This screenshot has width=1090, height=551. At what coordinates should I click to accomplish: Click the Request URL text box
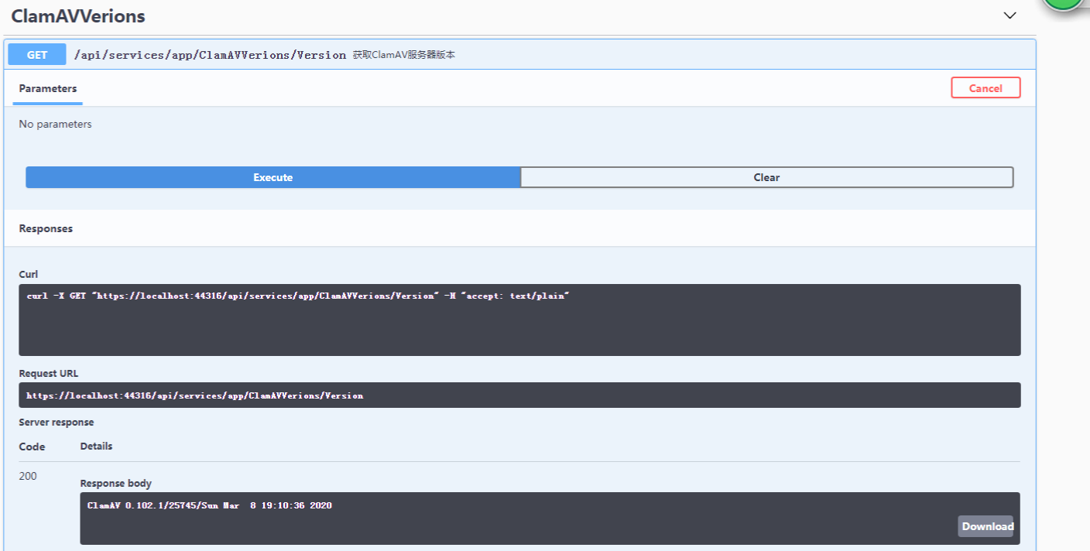click(519, 395)
